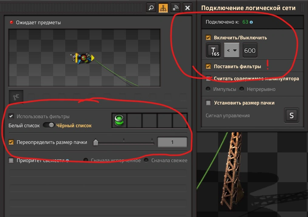Click the second empty filter slot
Screen dimensions: 308x217
coord(134,121)
